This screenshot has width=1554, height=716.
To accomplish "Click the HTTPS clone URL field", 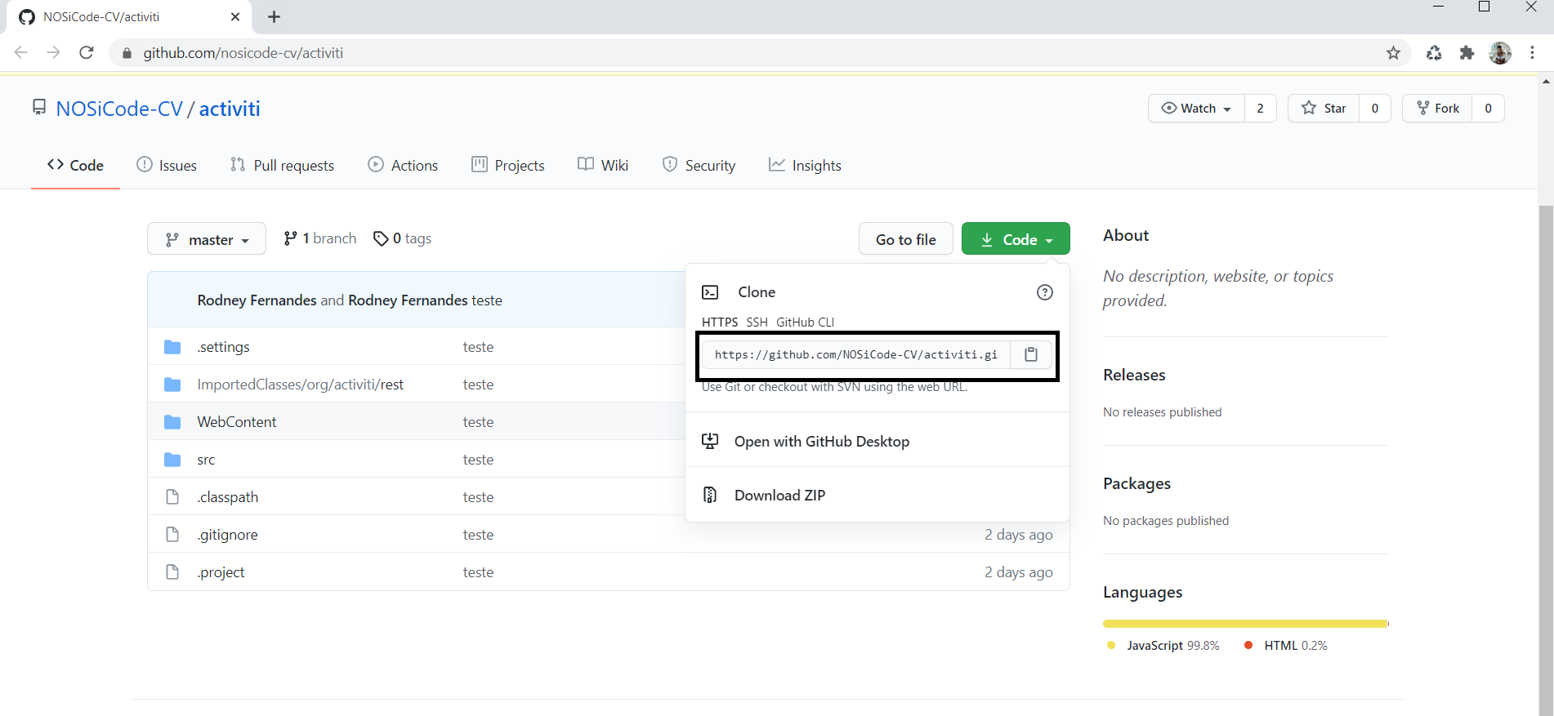I will tap(856, 354).
